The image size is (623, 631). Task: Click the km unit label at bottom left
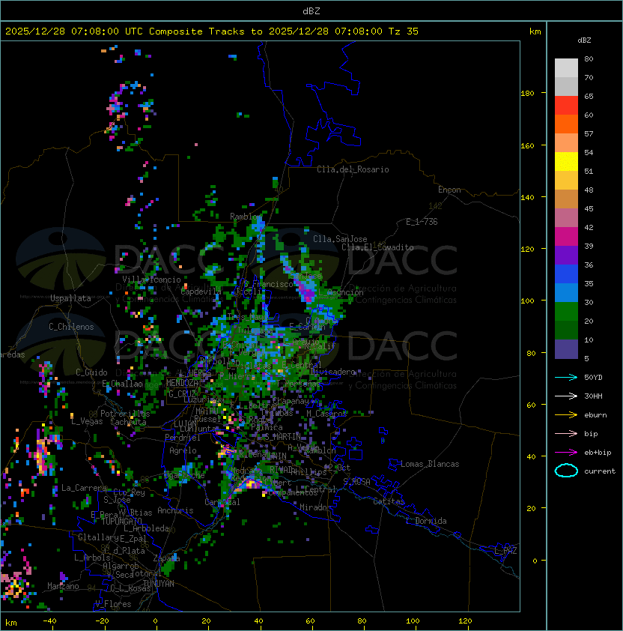tap(11, 623)
